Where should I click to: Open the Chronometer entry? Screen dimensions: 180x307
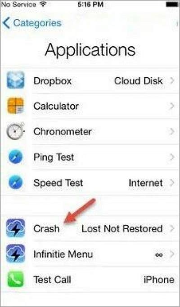(90, 132)
